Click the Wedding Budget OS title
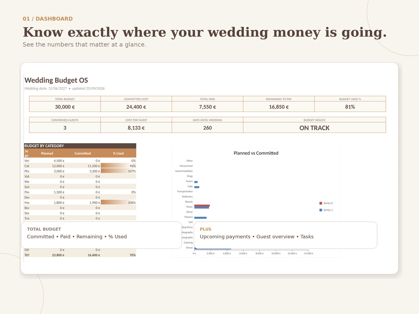This screenshot has height=314, width=419. pos(56,80)
